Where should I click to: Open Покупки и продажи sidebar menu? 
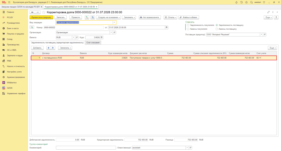pos(15,34)
